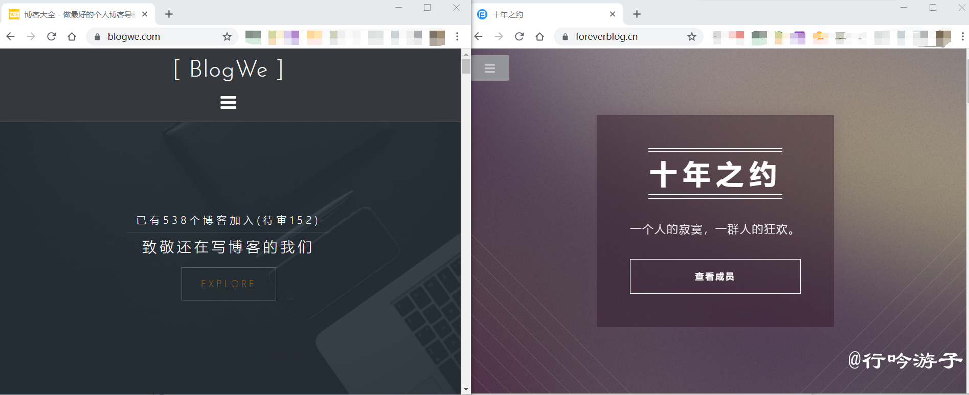Screen dimensions: 969x395
Task: View site info lock for blogwe.com
Action: (x=97, y=37)
